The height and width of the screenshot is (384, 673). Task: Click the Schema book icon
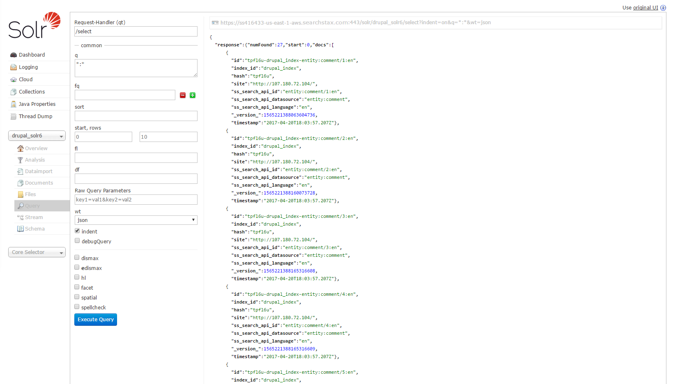pyautogui.click(x=21, y=229)
